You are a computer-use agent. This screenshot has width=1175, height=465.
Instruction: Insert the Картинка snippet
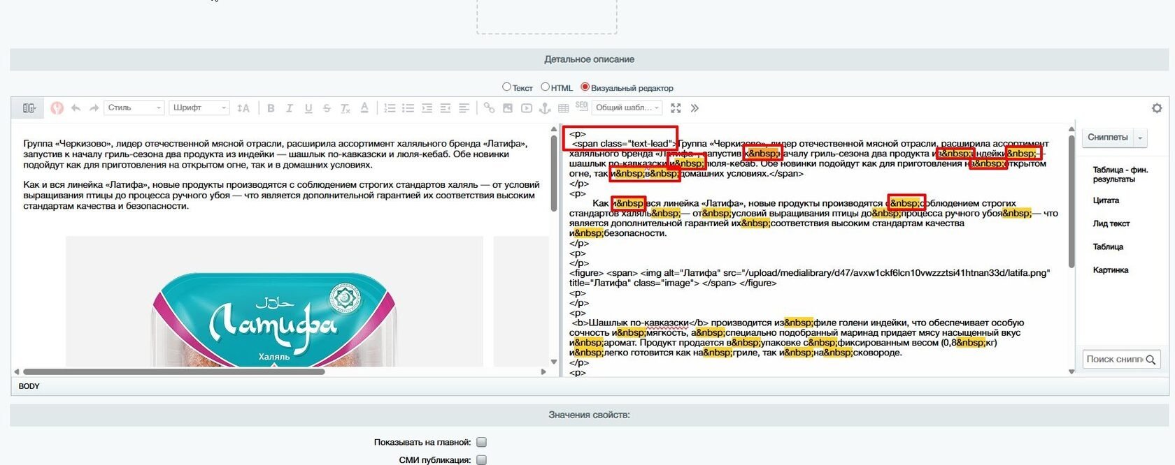click(1111, 270)
